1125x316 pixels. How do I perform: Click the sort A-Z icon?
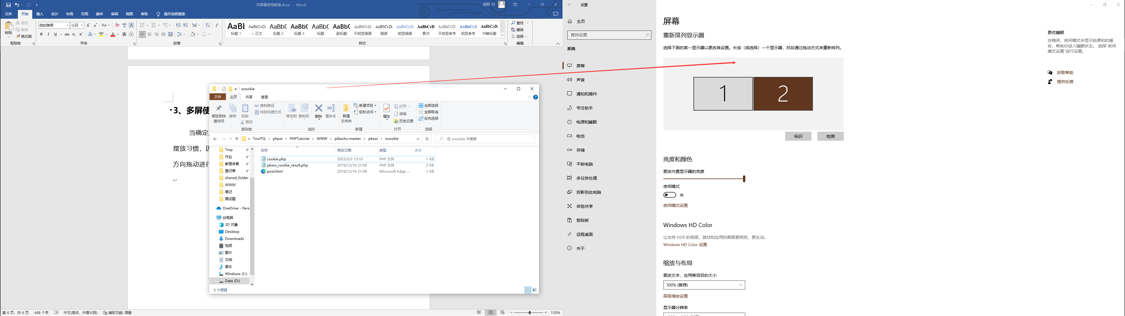coord(207,25)
